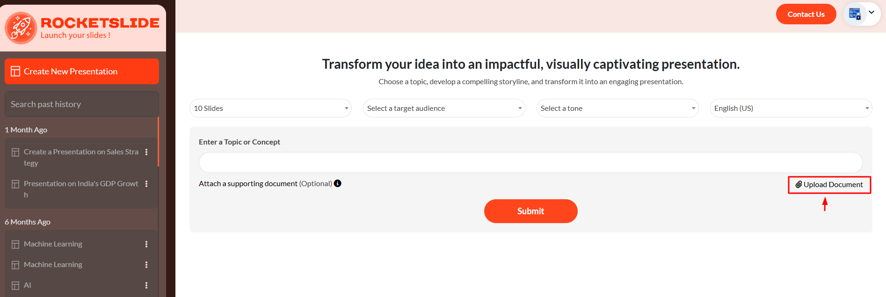Expand the 10 Slides dropdown
The image size is (886, 297).
[x=270, y=108]
